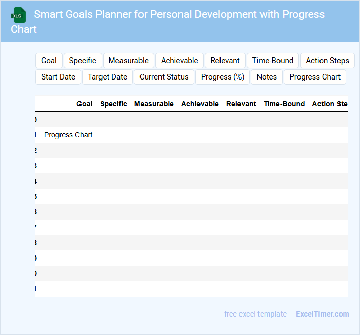The width and height of the screenshot is (360, 335).
Task: Select the Progress Chart tag button
Action: pyautogui.click(x=315, y=77)
